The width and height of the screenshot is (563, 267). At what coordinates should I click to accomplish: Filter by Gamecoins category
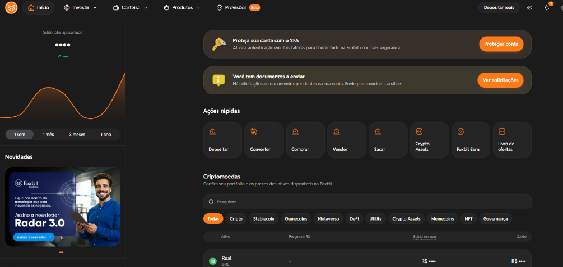click(296, 218)
